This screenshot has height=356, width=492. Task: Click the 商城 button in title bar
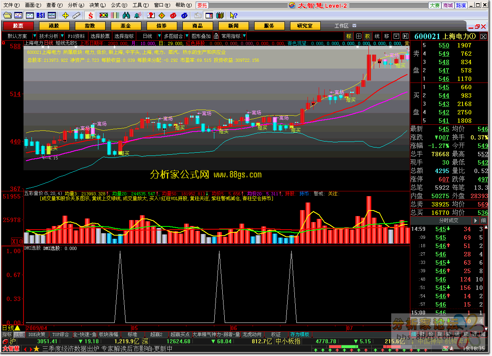click(x=448, y=6)
